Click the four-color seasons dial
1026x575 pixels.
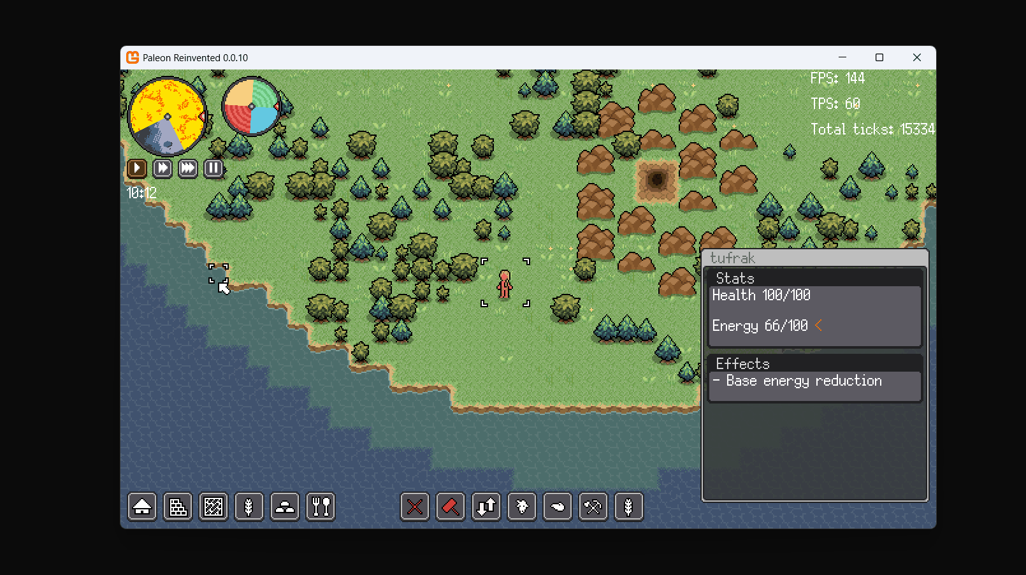point(252,106)
